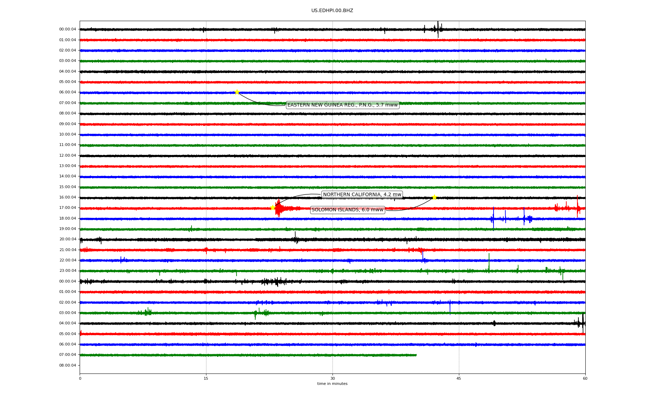Click the 45 tick label on x-axis

[459, 378]
